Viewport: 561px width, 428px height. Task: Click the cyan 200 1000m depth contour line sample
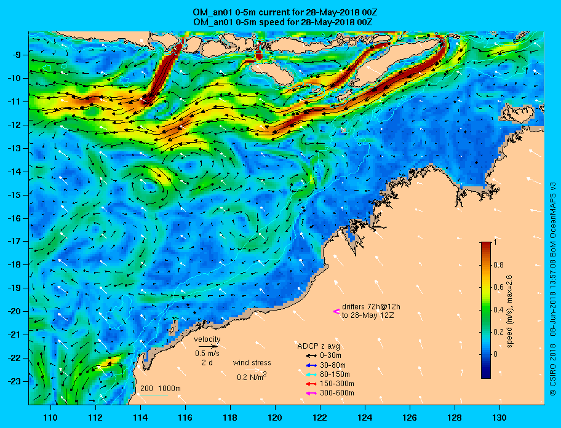tap(154, 395)
